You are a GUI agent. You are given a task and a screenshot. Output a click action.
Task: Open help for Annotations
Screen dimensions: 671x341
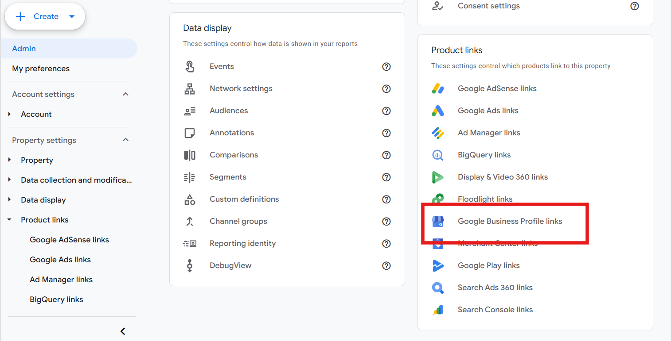coord(386,133)
